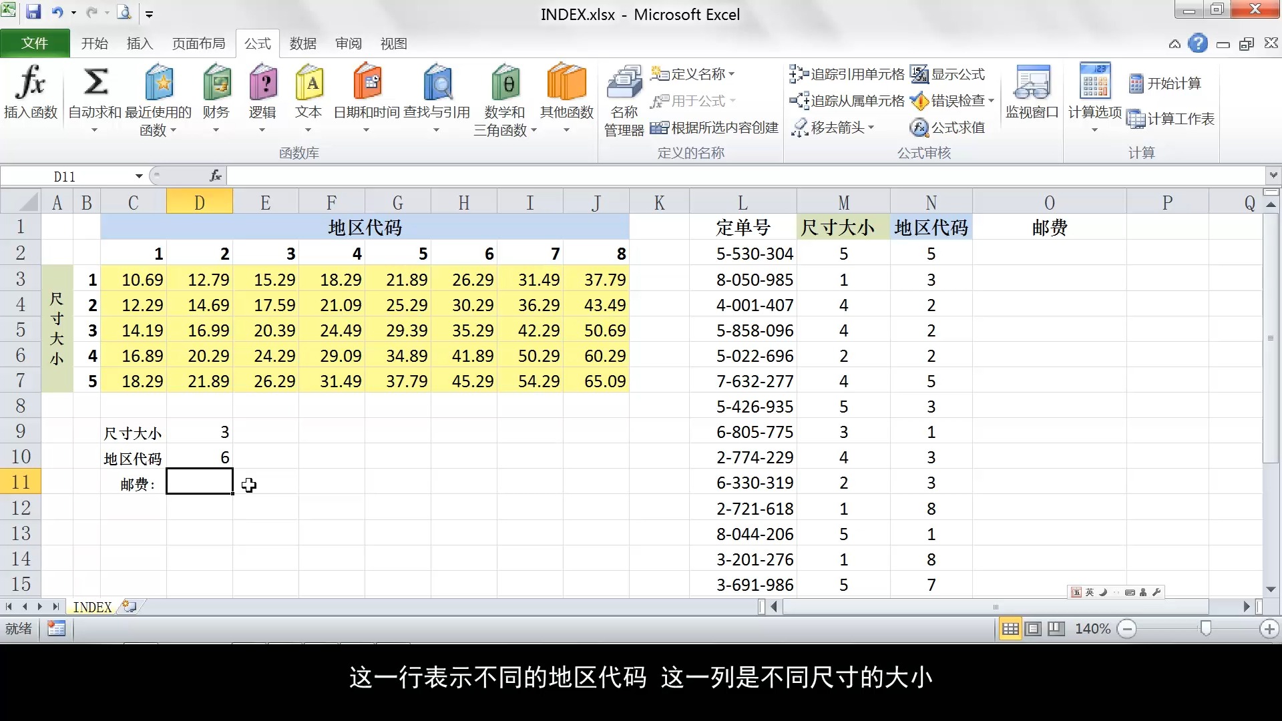Viewport: 1282px width, 721px height.
Task: Expand the Name Box dropdown
Action: 140,176
